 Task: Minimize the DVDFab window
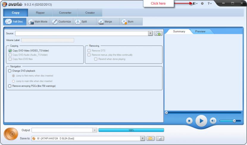click(x=223, y=3)
